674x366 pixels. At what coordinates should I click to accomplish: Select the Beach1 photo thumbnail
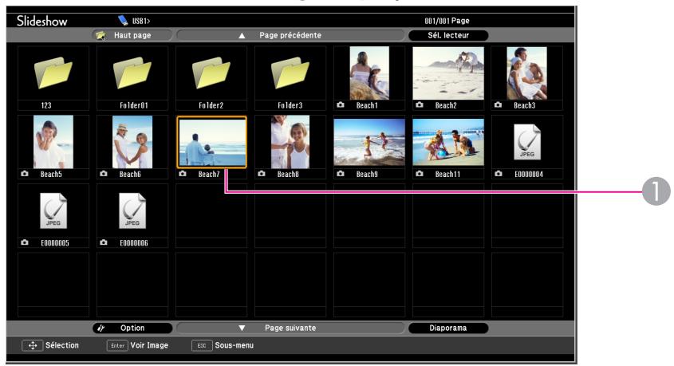(x=369, y=73)
